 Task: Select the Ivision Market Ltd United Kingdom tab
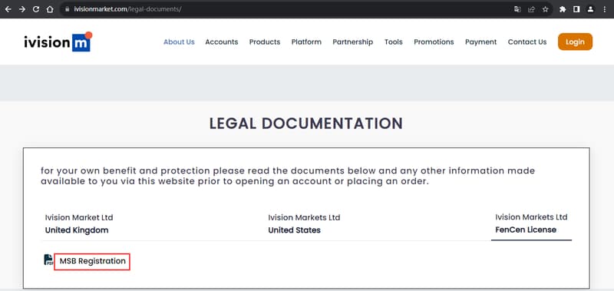[79, 223]
